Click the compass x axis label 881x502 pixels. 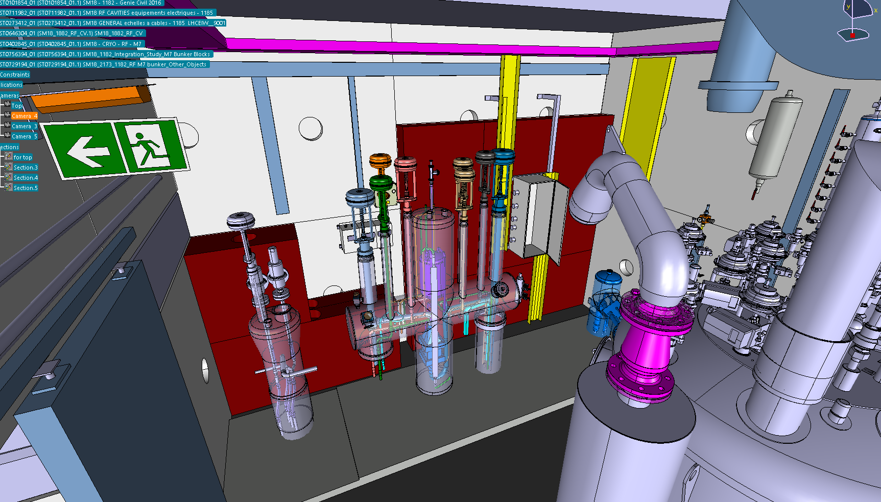click(x=875, y=10)
